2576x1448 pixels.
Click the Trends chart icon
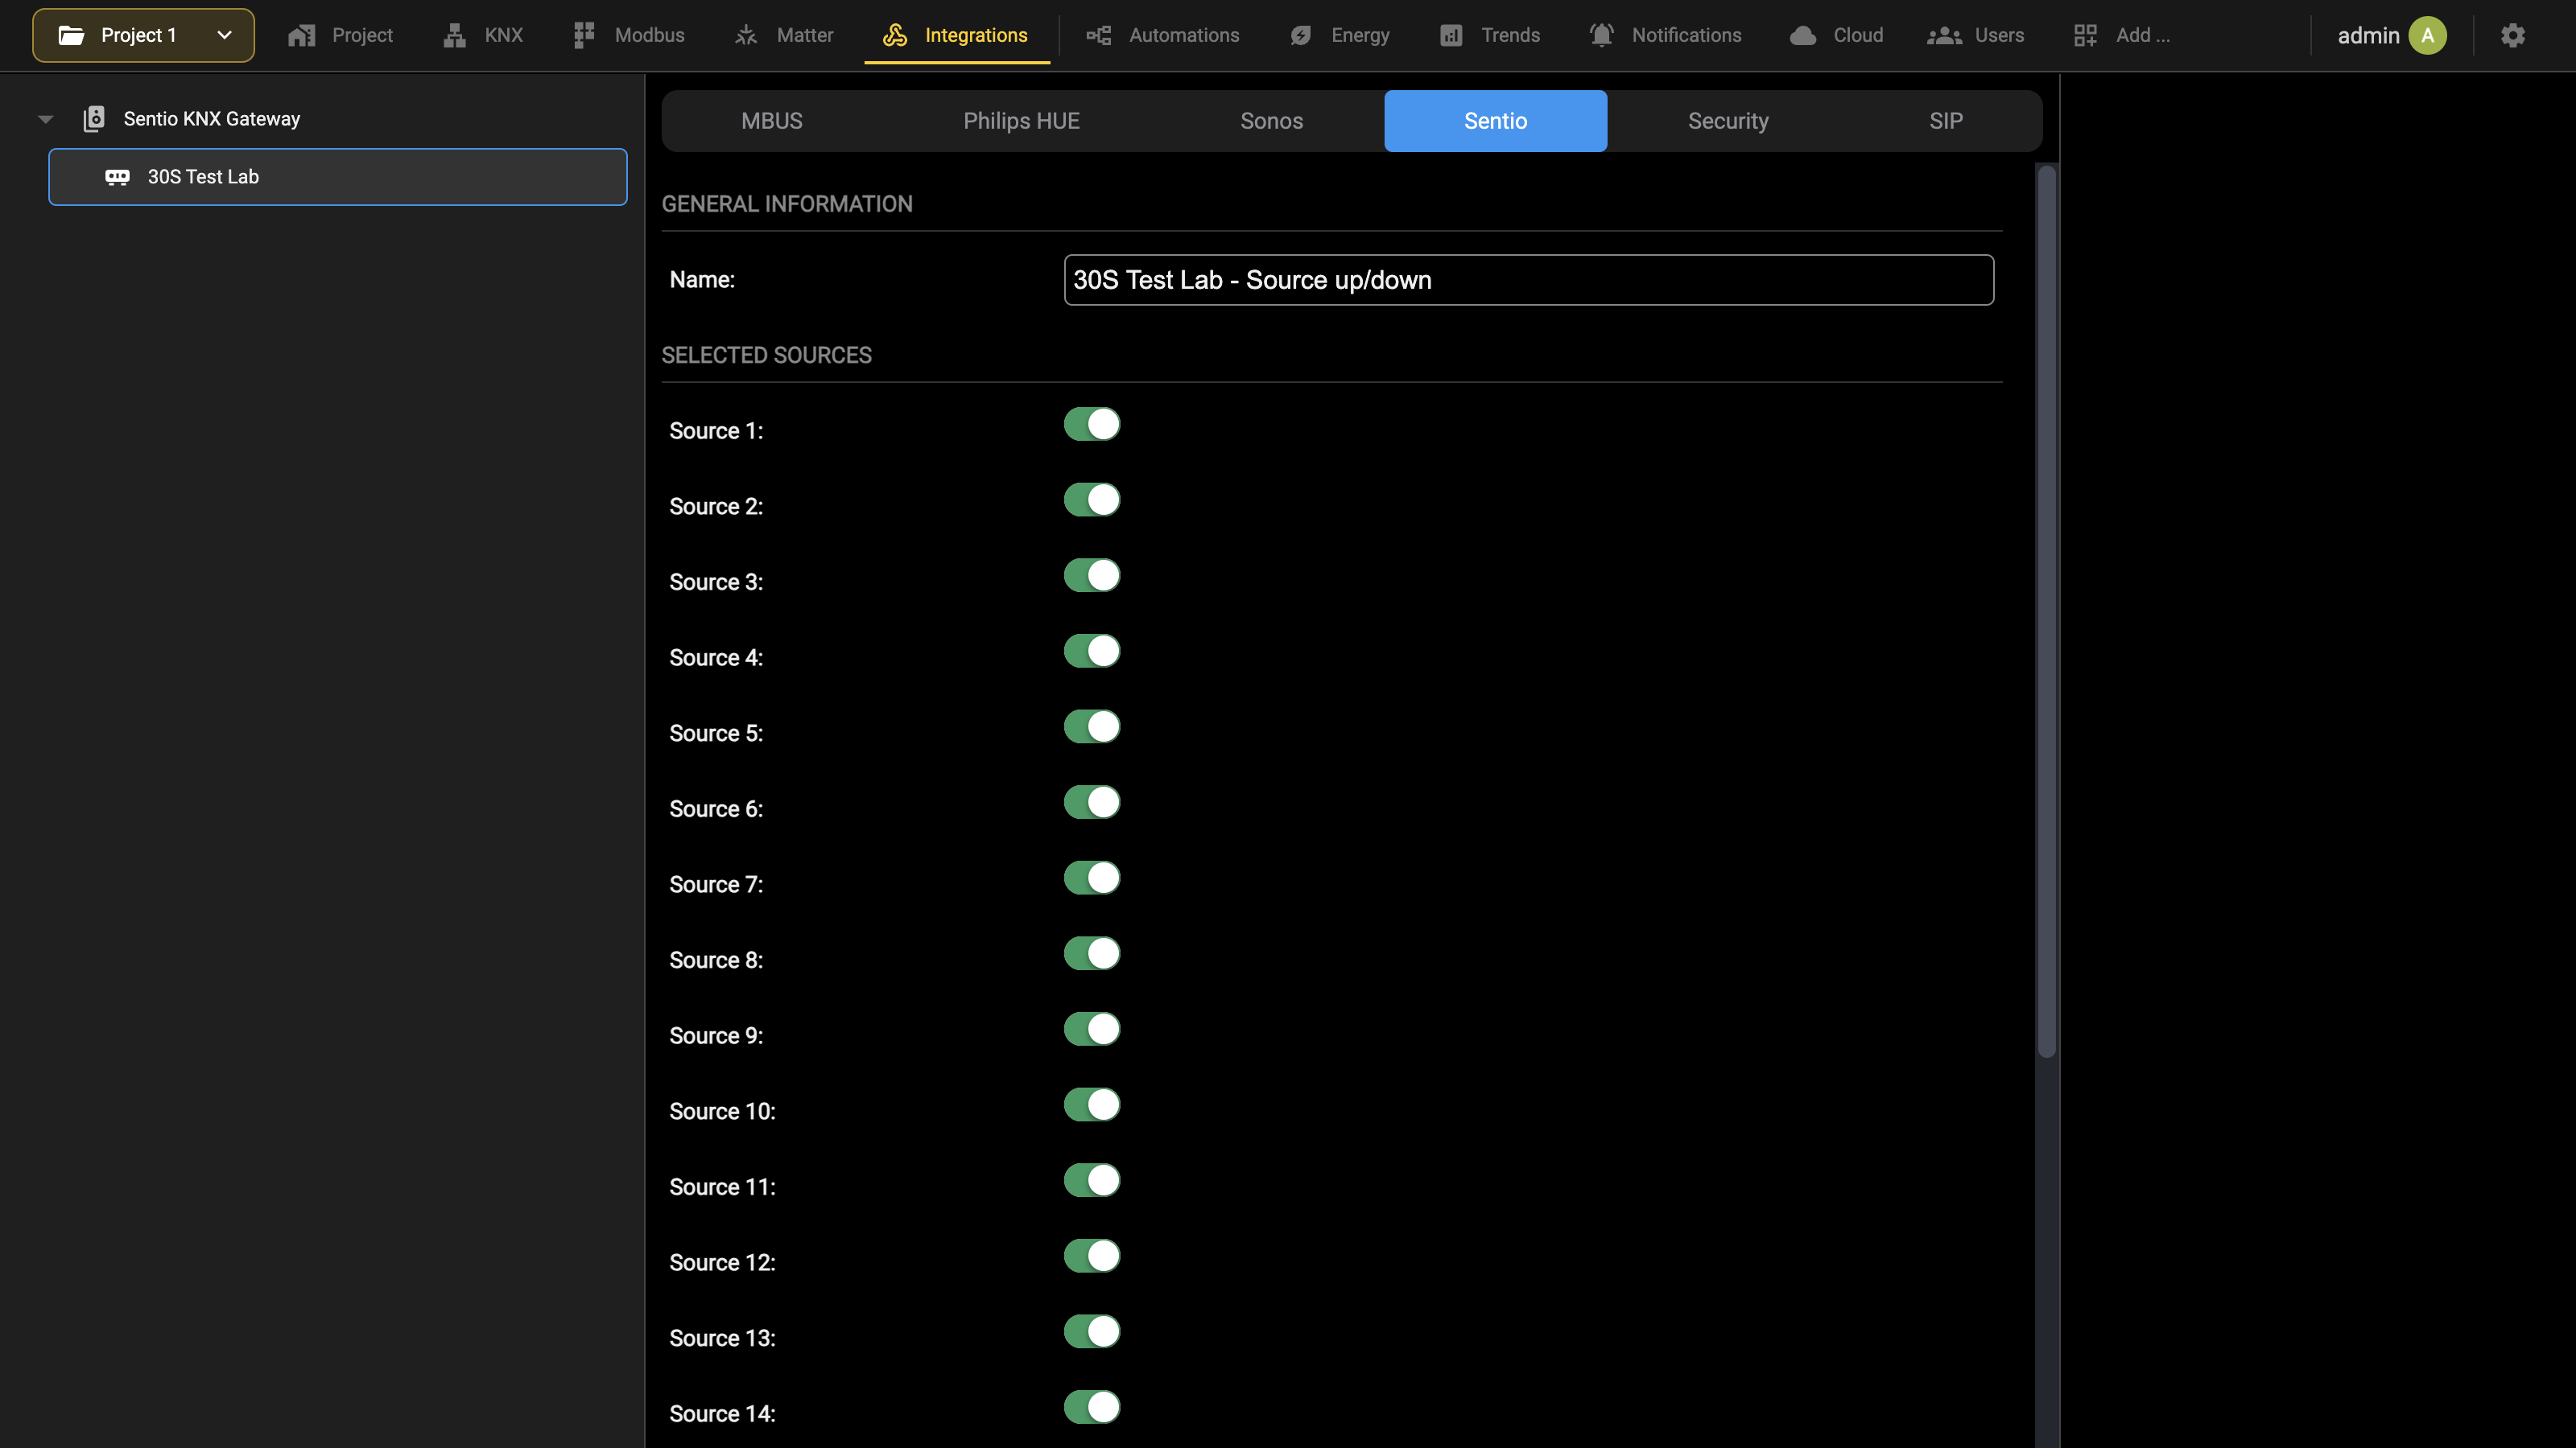click(1451, 35)
